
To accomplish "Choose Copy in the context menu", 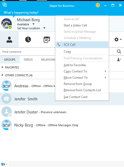I will (x=82, y=51).
